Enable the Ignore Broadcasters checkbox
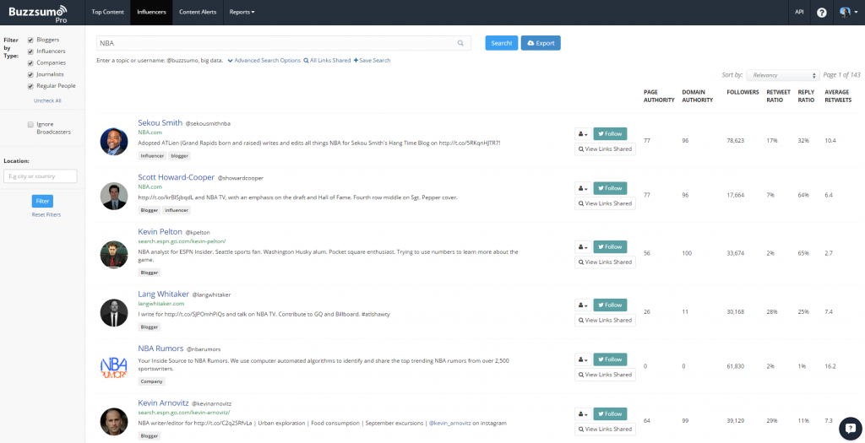Image resolution: width=865 pixels, height=443 pixels. tap(30, 124)
